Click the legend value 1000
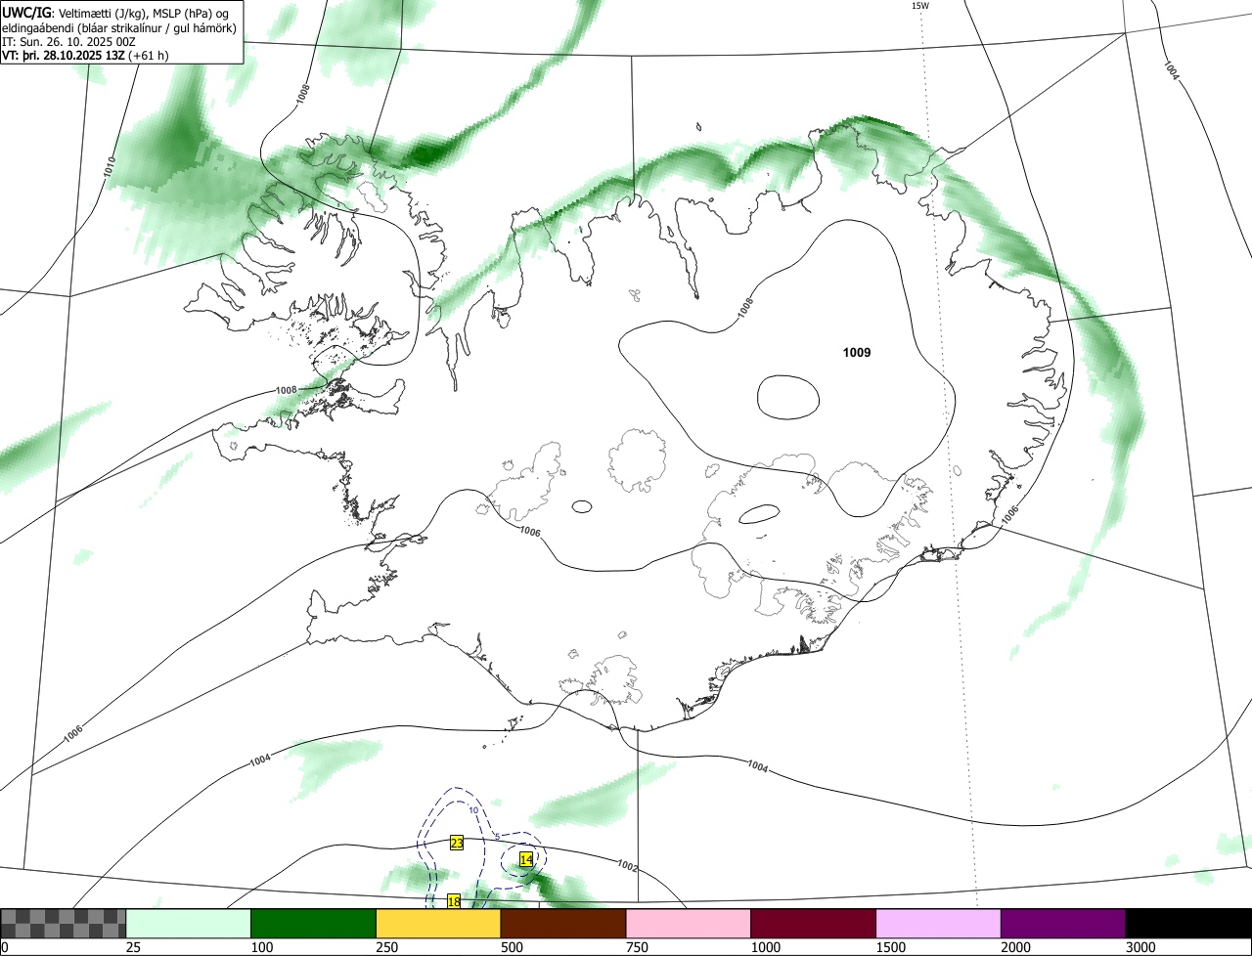The height and width of the screenshot is (956, 1252). 765,947
